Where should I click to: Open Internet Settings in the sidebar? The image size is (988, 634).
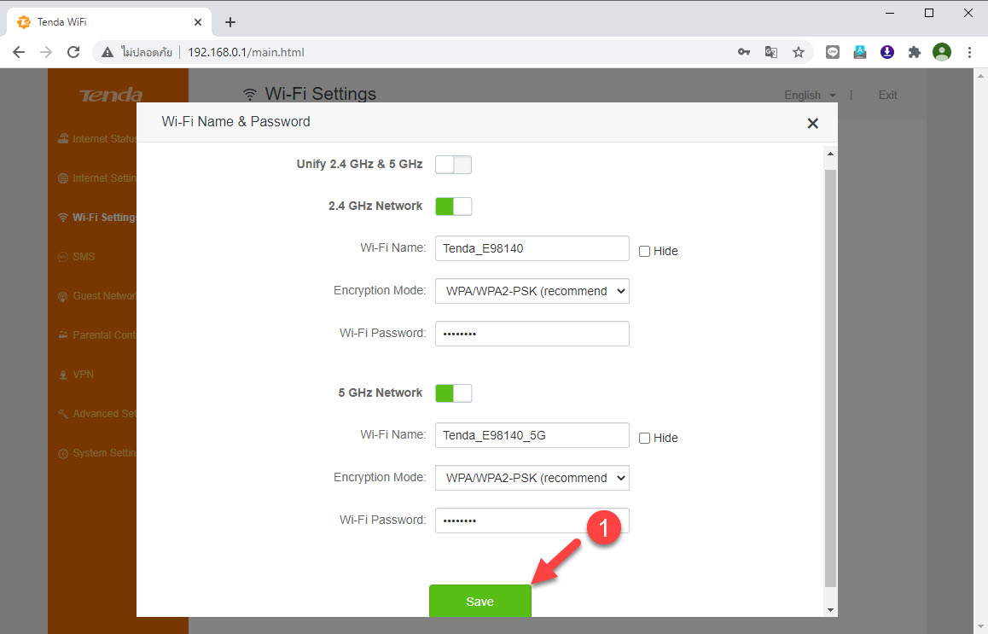(97, 178)
